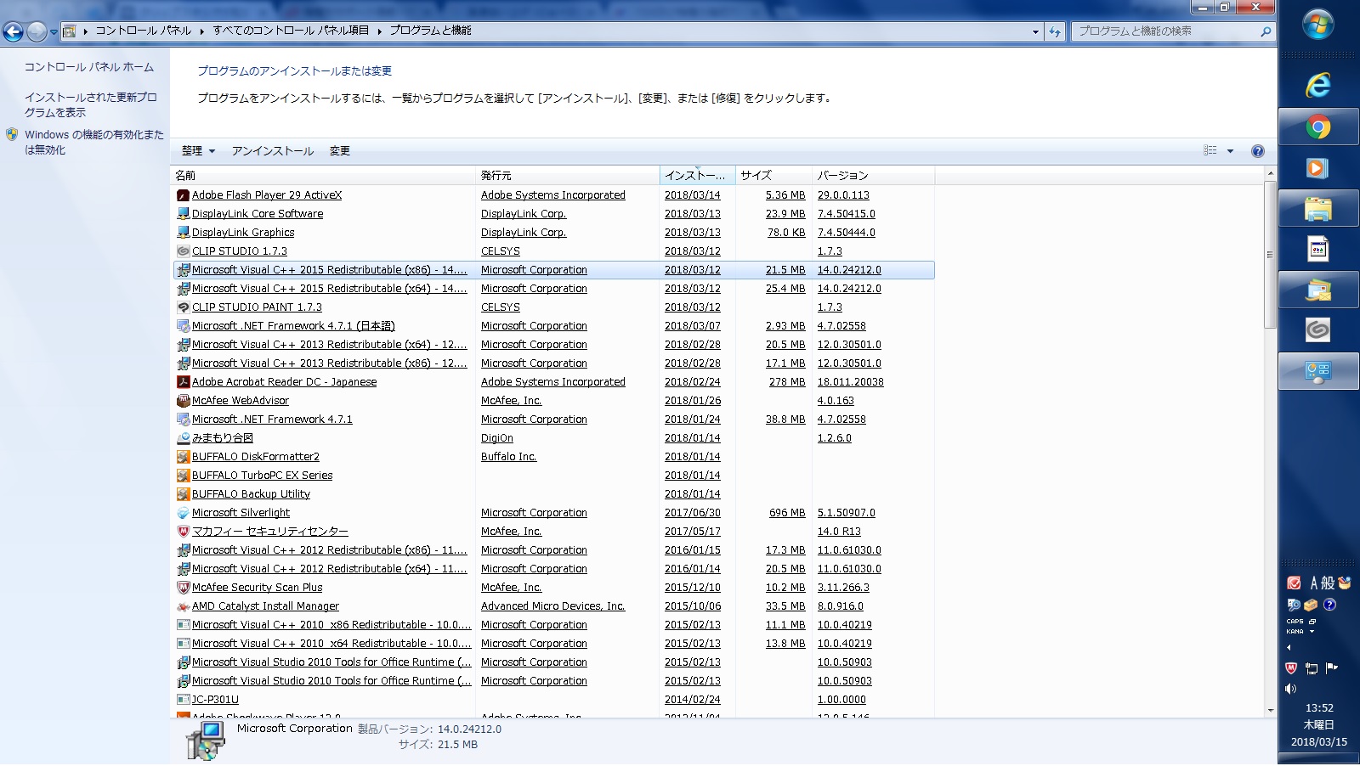
Task: Click the プログラムと機能の検索 search field
Action: point(1164,31)
